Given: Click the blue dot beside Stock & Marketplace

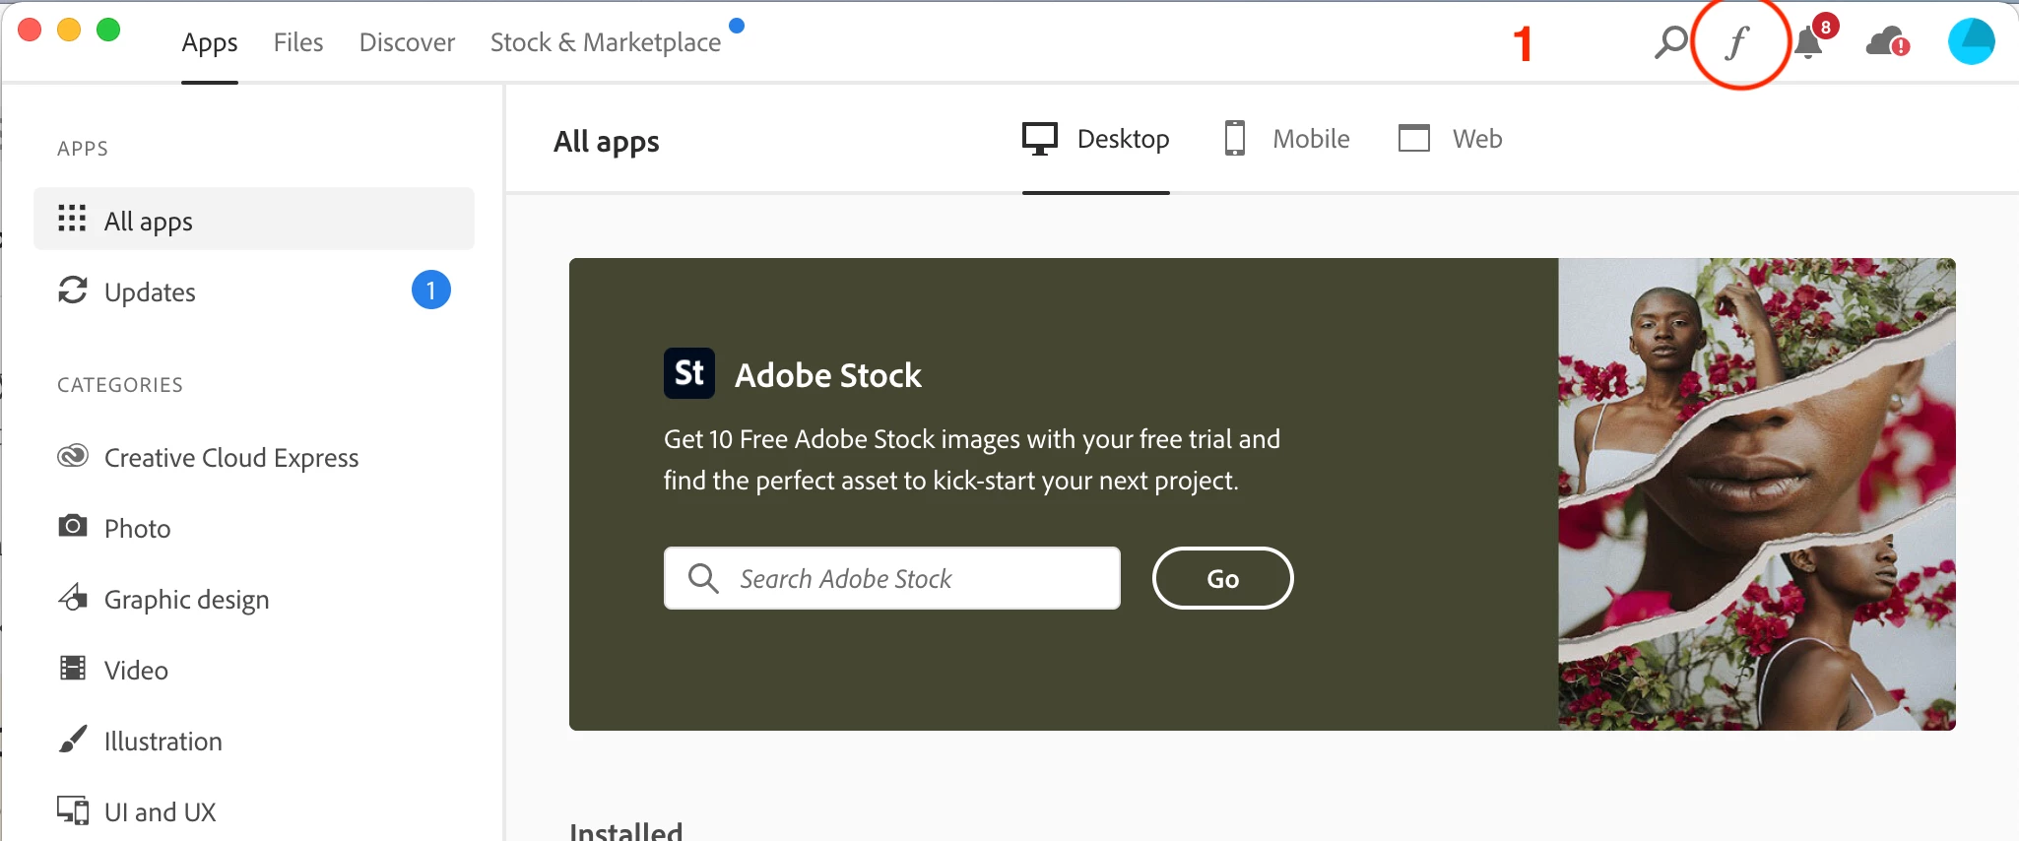Looking at the screenshot, I should [x=737, y=26].
